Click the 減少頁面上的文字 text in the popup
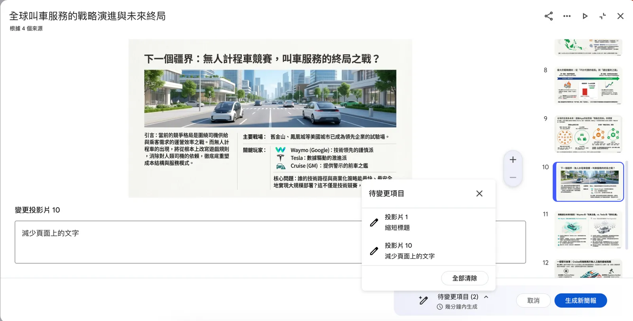The height and width of the screenshot is (321, 633). pos(410,256)
